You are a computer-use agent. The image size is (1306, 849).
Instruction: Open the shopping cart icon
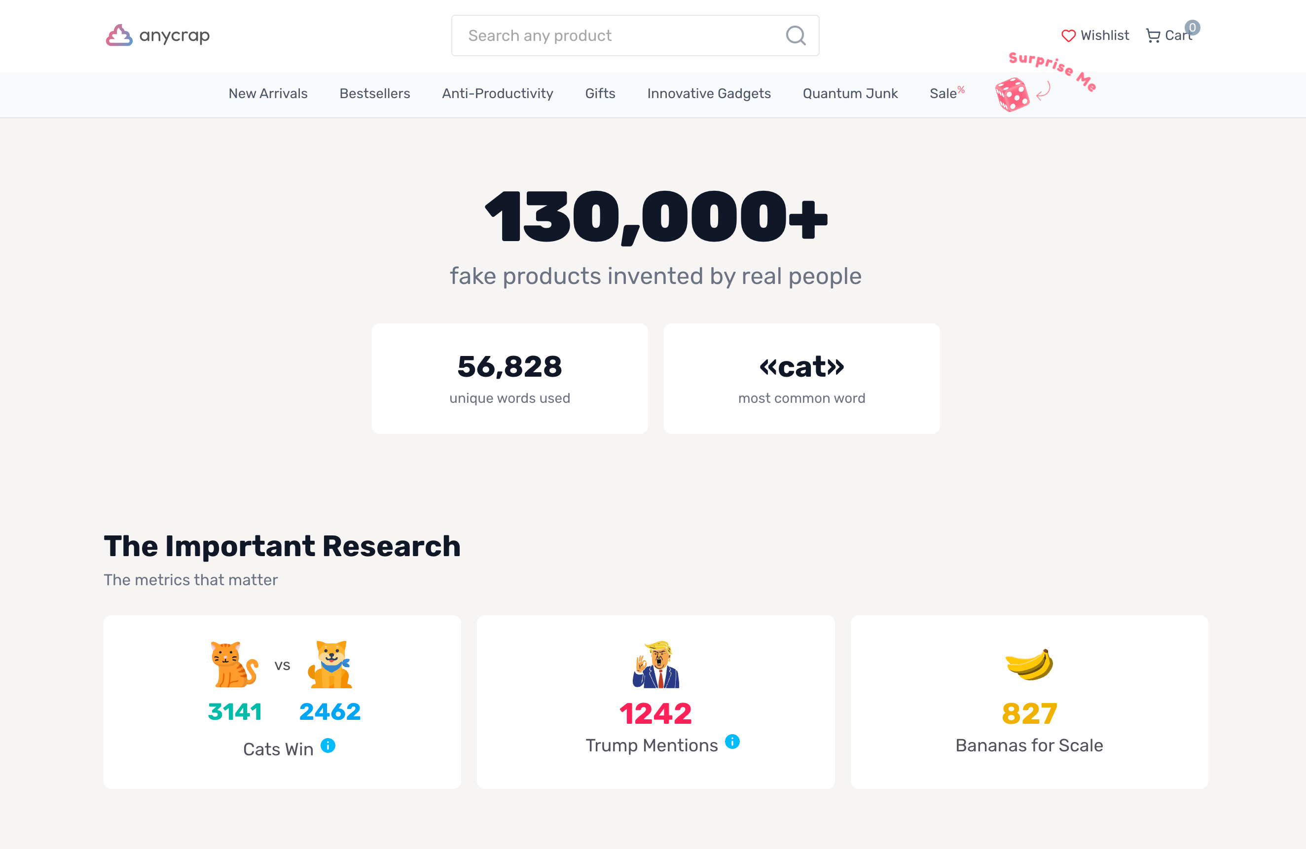[1153, 35]
